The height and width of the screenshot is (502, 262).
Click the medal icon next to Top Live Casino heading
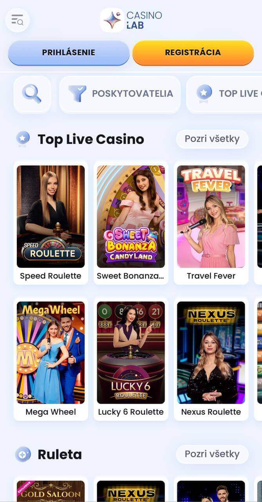click(x=23, y=139)
